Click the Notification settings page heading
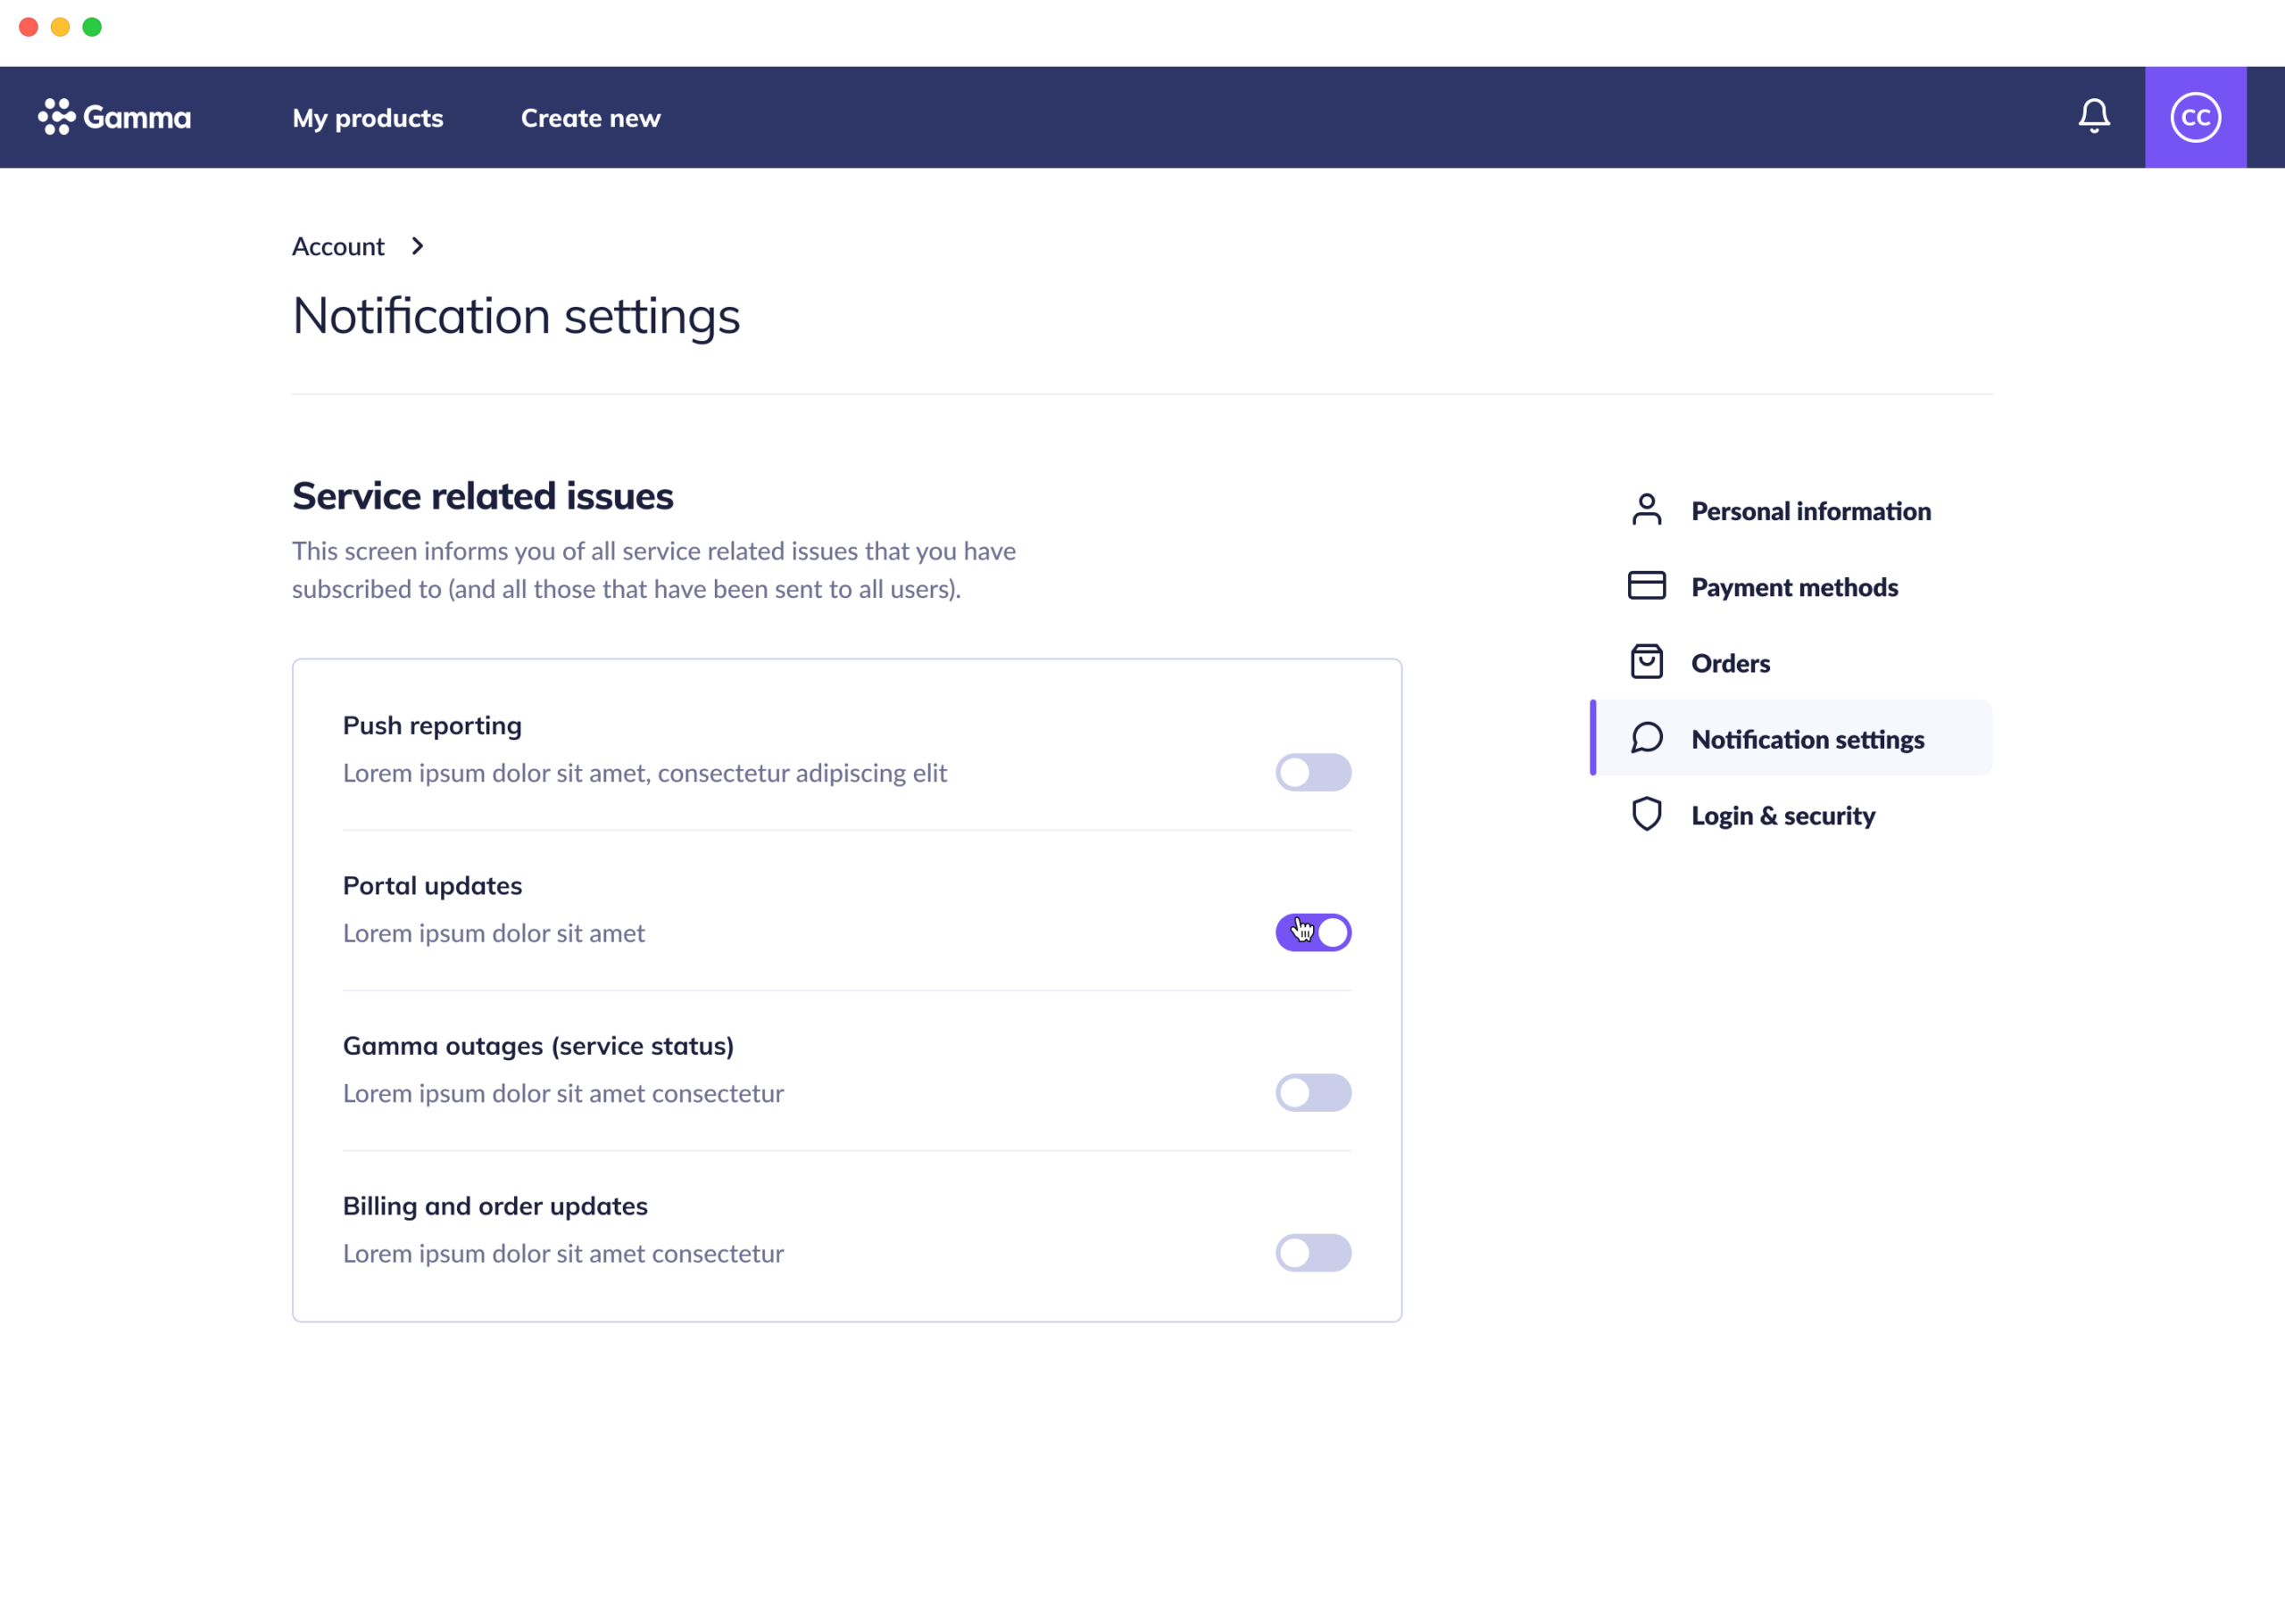 (516, 316)
